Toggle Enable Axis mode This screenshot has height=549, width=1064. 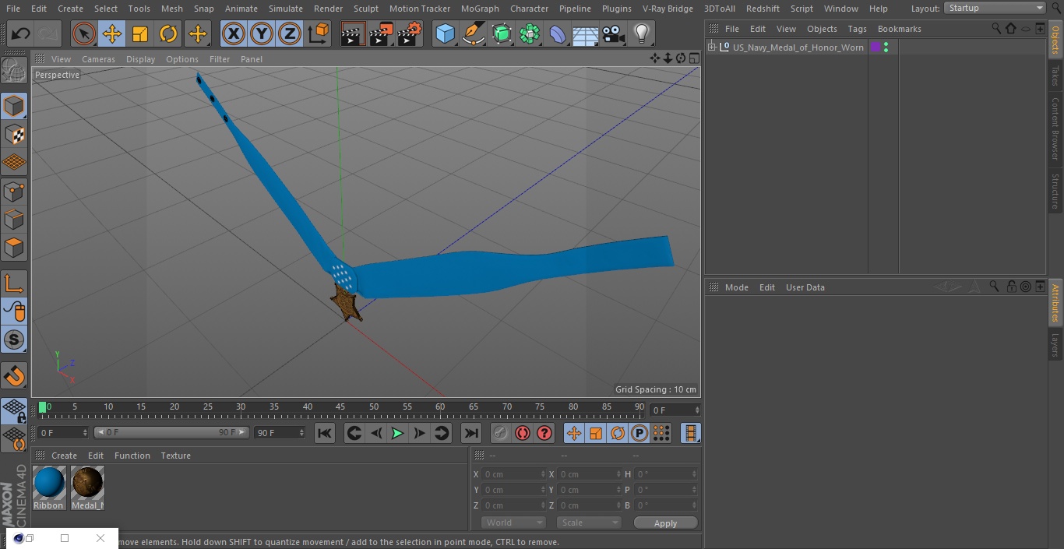pyautogui.click(x=14, y=283)
